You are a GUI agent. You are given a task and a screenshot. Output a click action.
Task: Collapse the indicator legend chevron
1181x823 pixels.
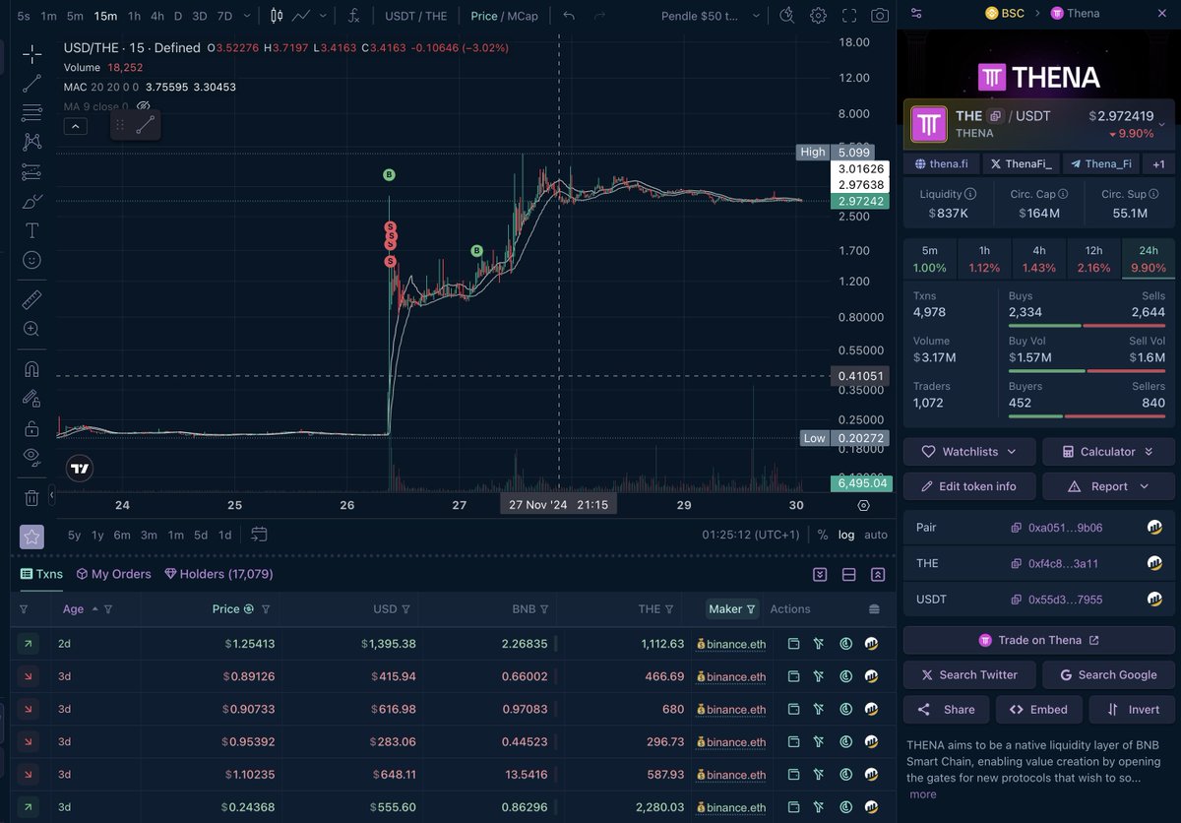click(x=75, y=126)
